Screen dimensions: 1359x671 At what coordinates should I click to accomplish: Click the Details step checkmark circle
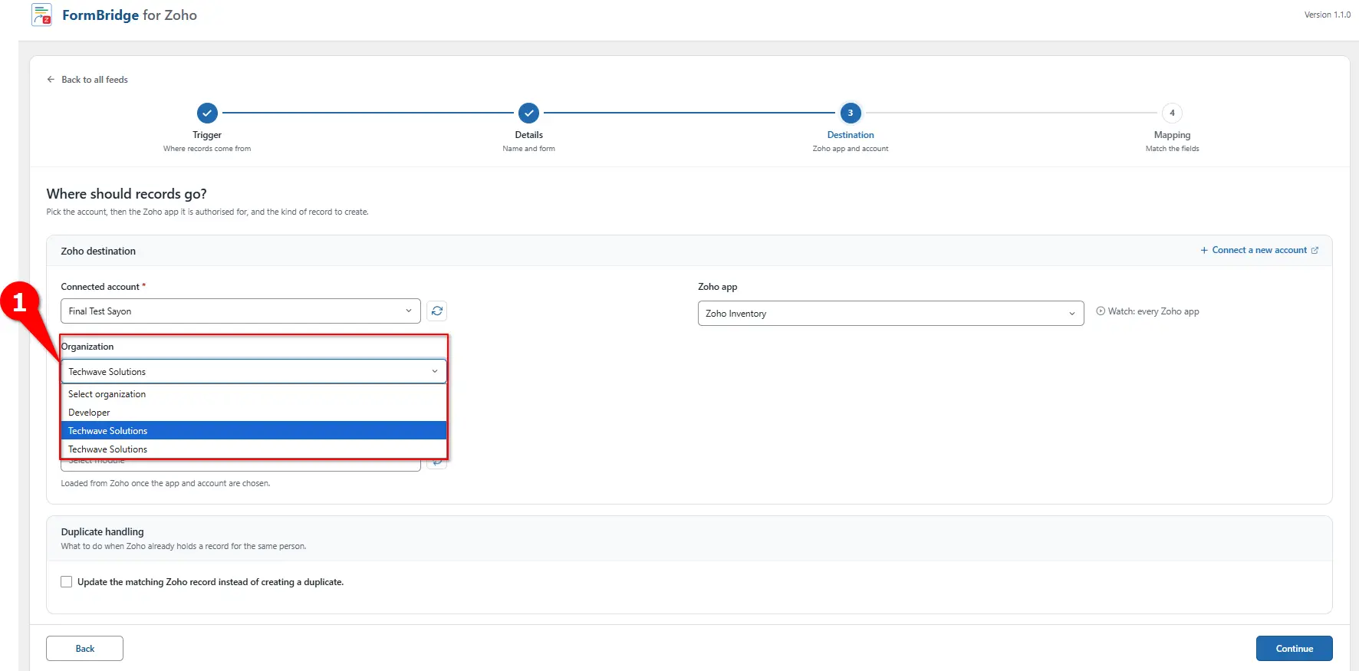click(528, 113)
